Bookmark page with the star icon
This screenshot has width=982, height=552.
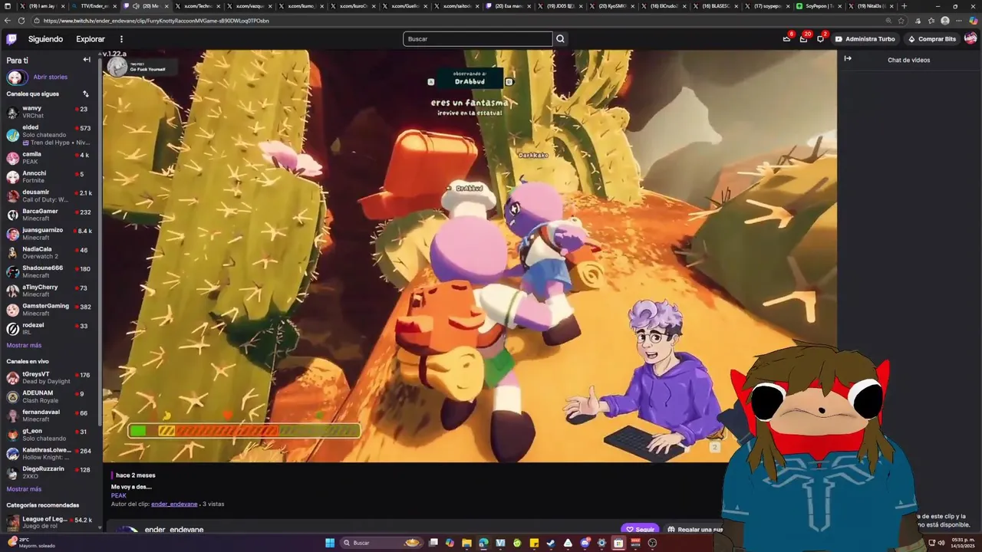(x=901, y=21)
